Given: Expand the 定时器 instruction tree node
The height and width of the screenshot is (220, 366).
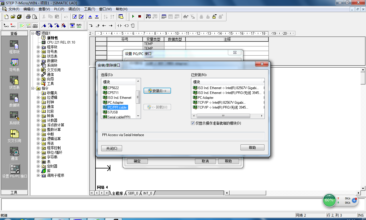Looking at the screenshot, I should click(38, 166).
